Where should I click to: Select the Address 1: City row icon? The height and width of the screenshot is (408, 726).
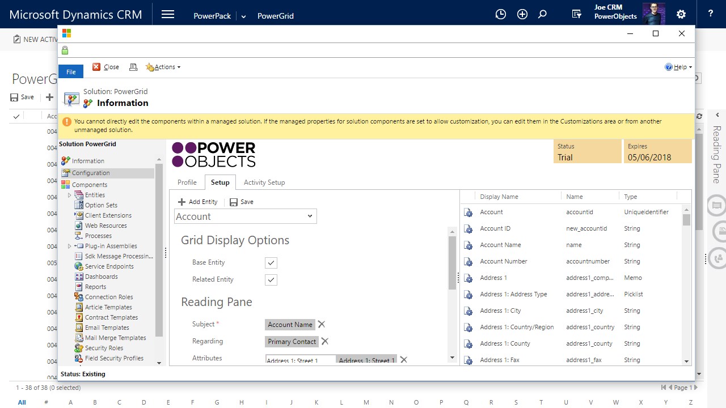[x=468, y=311]
